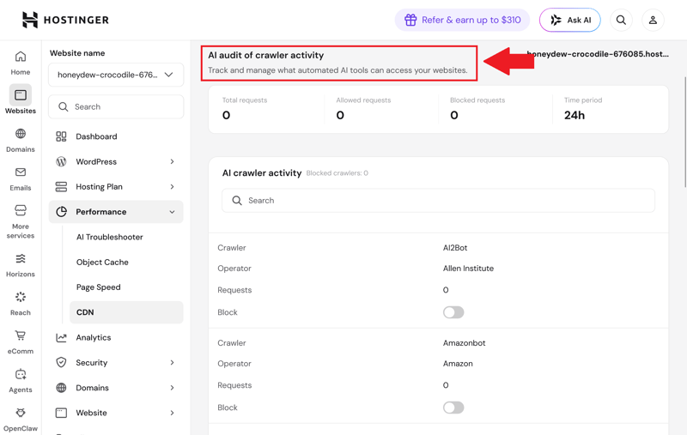The image size is (687, 435).
Task: Click the Domains globe icon in sidebar menu
Action: (x=61, y=388)
